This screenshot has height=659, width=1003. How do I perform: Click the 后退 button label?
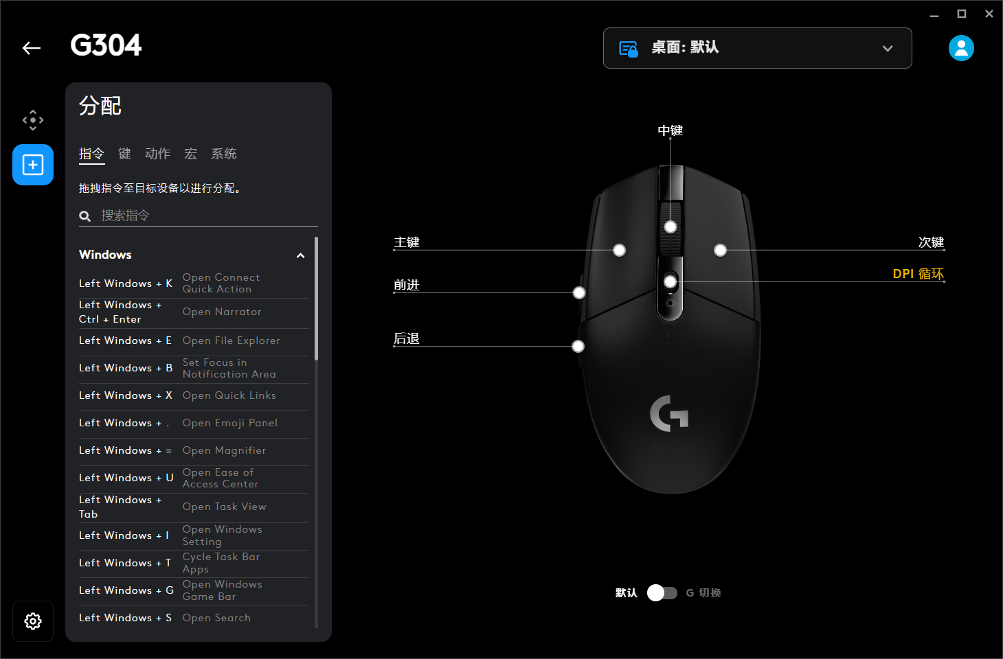point(407,338)
